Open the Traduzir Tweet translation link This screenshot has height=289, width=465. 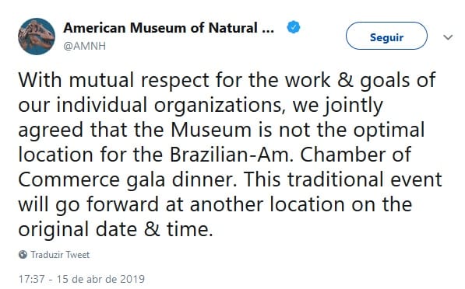point(60,255)
